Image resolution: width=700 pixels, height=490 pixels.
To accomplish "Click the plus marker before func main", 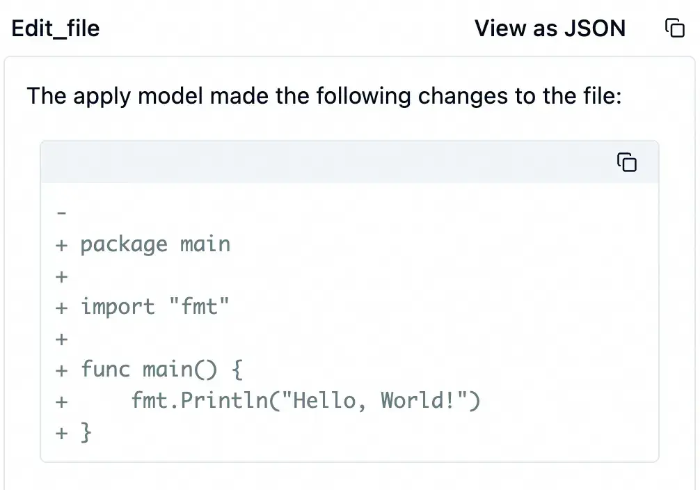I will coord(62,369).
